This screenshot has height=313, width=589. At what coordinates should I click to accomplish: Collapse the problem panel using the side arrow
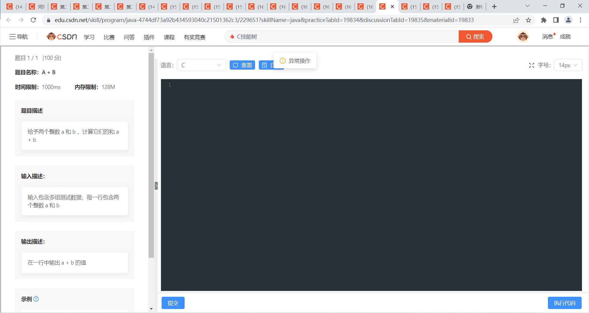tap(156, 185)
